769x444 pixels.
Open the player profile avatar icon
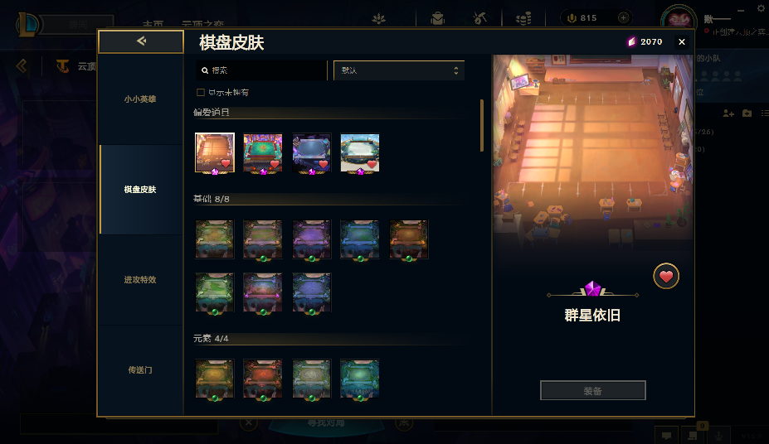tap(679, 20)
